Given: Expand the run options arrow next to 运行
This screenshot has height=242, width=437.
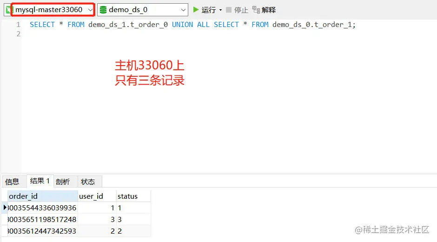Looking at the screenshot, I should coord(220,10).
